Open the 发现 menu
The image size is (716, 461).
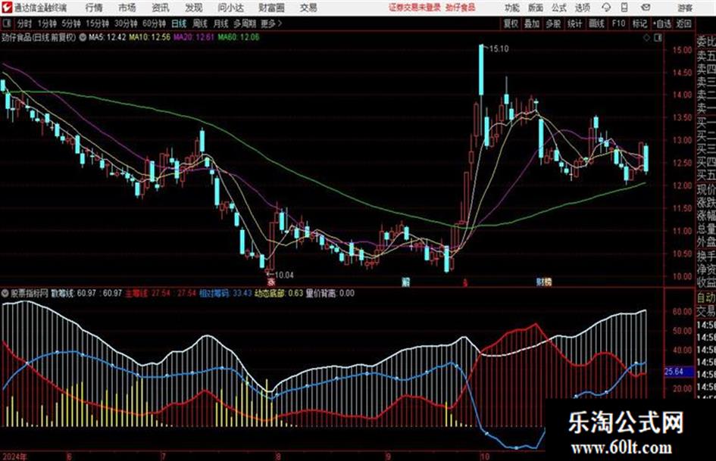coord(194,8)
